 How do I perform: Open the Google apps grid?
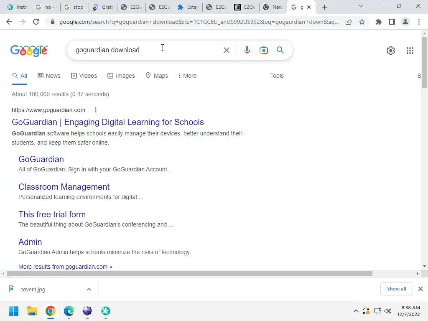(x=410, y=51)
